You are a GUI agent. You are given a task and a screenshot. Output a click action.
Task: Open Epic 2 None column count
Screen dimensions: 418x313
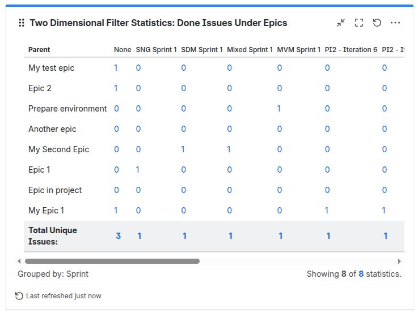(116, 88)
